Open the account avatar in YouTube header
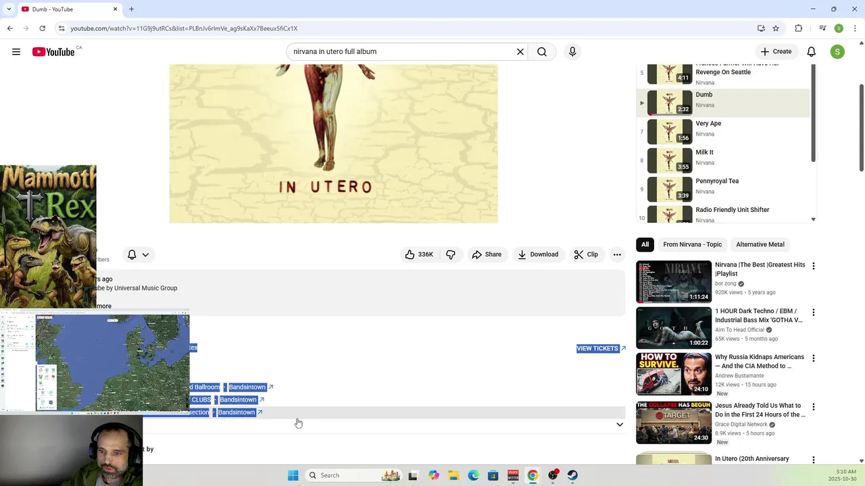The image size is (865, 486). pos(837,52)
